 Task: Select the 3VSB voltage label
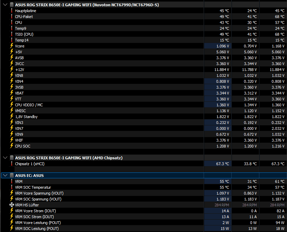pyautogui.click(x=19, y=87)
